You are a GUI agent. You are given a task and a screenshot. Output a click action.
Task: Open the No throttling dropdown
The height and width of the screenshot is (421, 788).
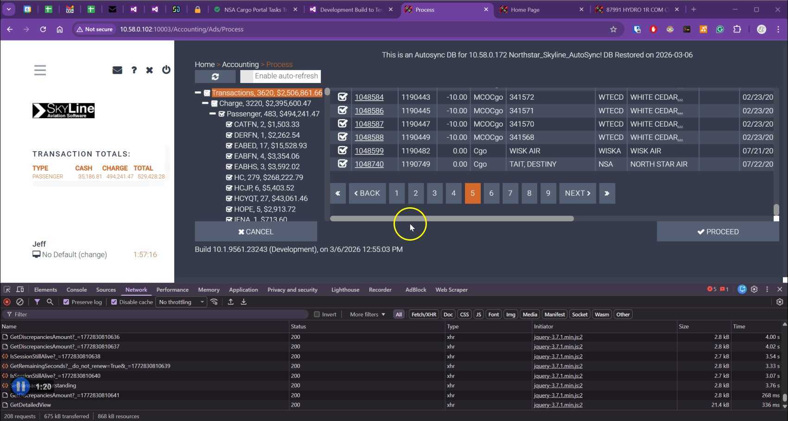pos(181,302)
